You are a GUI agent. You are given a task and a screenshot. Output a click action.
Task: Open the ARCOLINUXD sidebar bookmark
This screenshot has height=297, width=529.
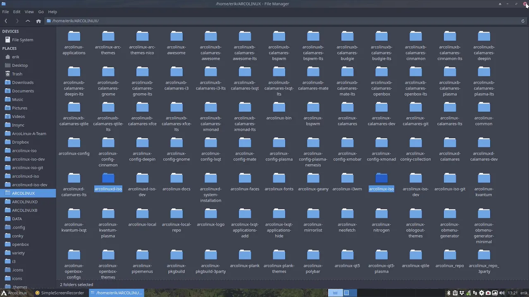coord(28,202)
